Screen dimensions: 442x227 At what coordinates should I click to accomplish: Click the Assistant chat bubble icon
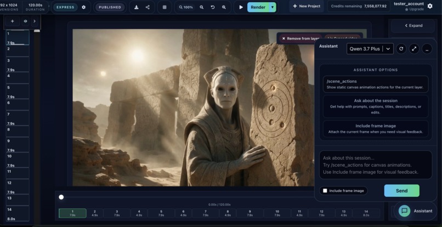(405, 211)
